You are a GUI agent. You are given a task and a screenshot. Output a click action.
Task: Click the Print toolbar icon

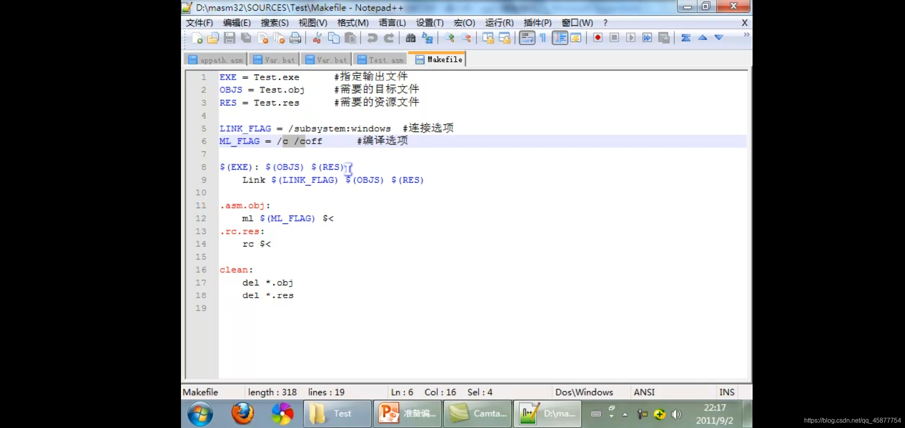pyautogui.click(x=295, y=38)
